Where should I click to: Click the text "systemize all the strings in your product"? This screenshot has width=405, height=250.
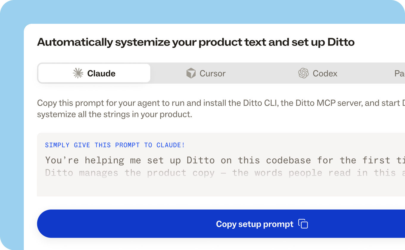[x=114, y=115]
